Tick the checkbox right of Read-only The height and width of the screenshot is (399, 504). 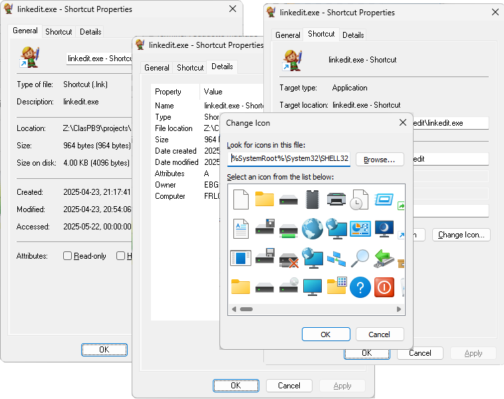pos(120,256)
